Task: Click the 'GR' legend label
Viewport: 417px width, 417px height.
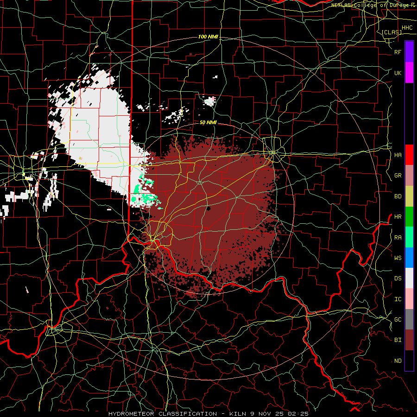Action: tap(398, 176)
